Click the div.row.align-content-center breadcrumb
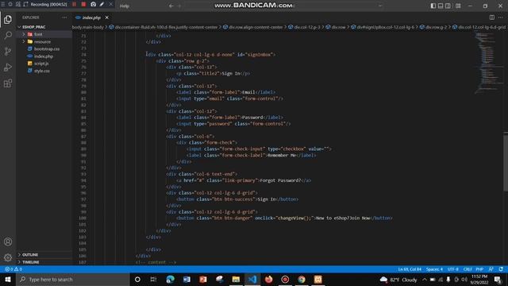 tap(253, 27)
